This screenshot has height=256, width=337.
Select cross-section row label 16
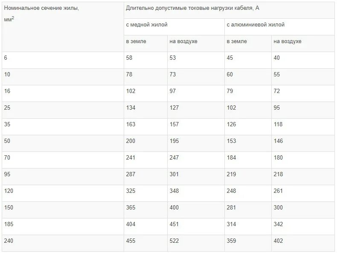pos(63,93)
